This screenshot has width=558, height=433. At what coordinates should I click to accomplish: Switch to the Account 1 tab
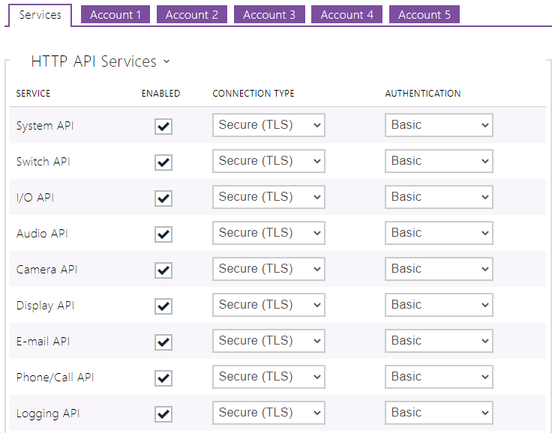tap(115, 15)
